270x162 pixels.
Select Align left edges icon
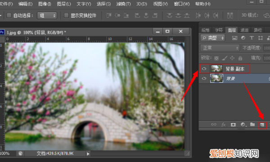click(x=137, y=15)
